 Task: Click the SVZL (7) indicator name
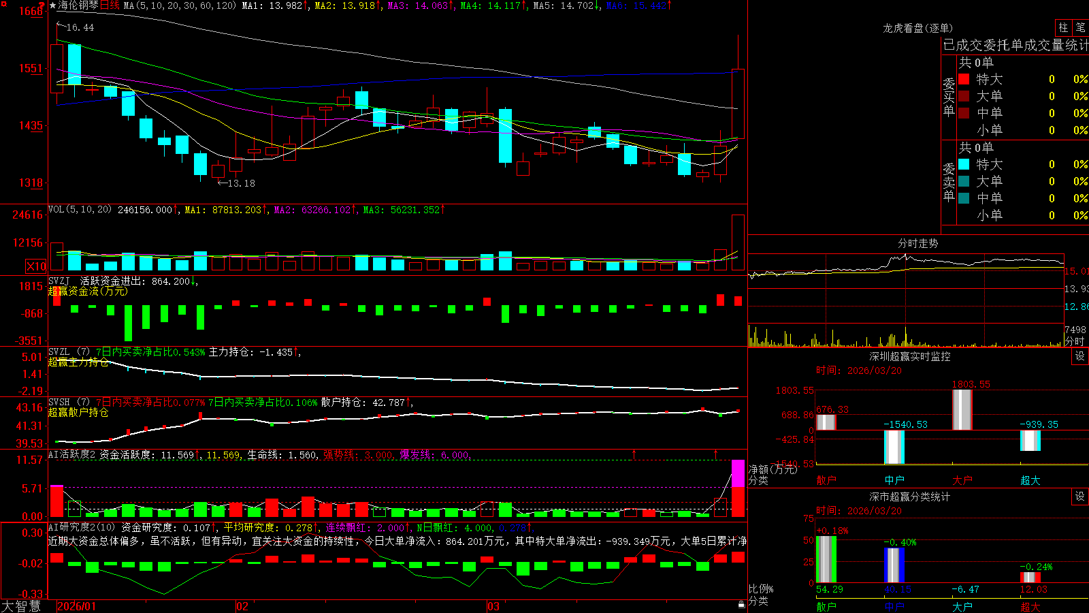coord(69,352)
